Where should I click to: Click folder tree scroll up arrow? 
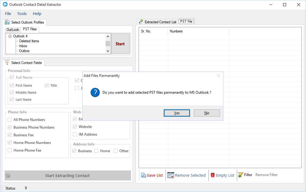[x=108, y=36]
